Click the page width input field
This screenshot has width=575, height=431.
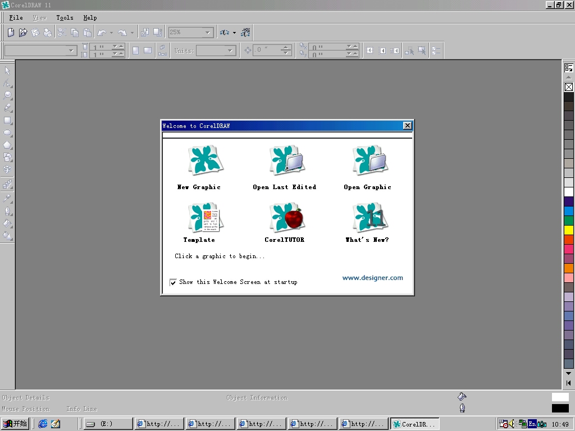tap(101, 47)
